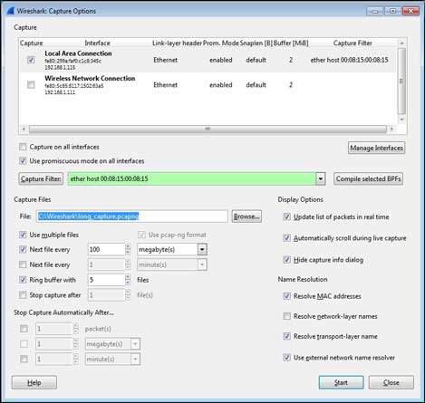Click the Capture Filter: button
Viewport: 425px width, 403px height.
coord(41,178)
